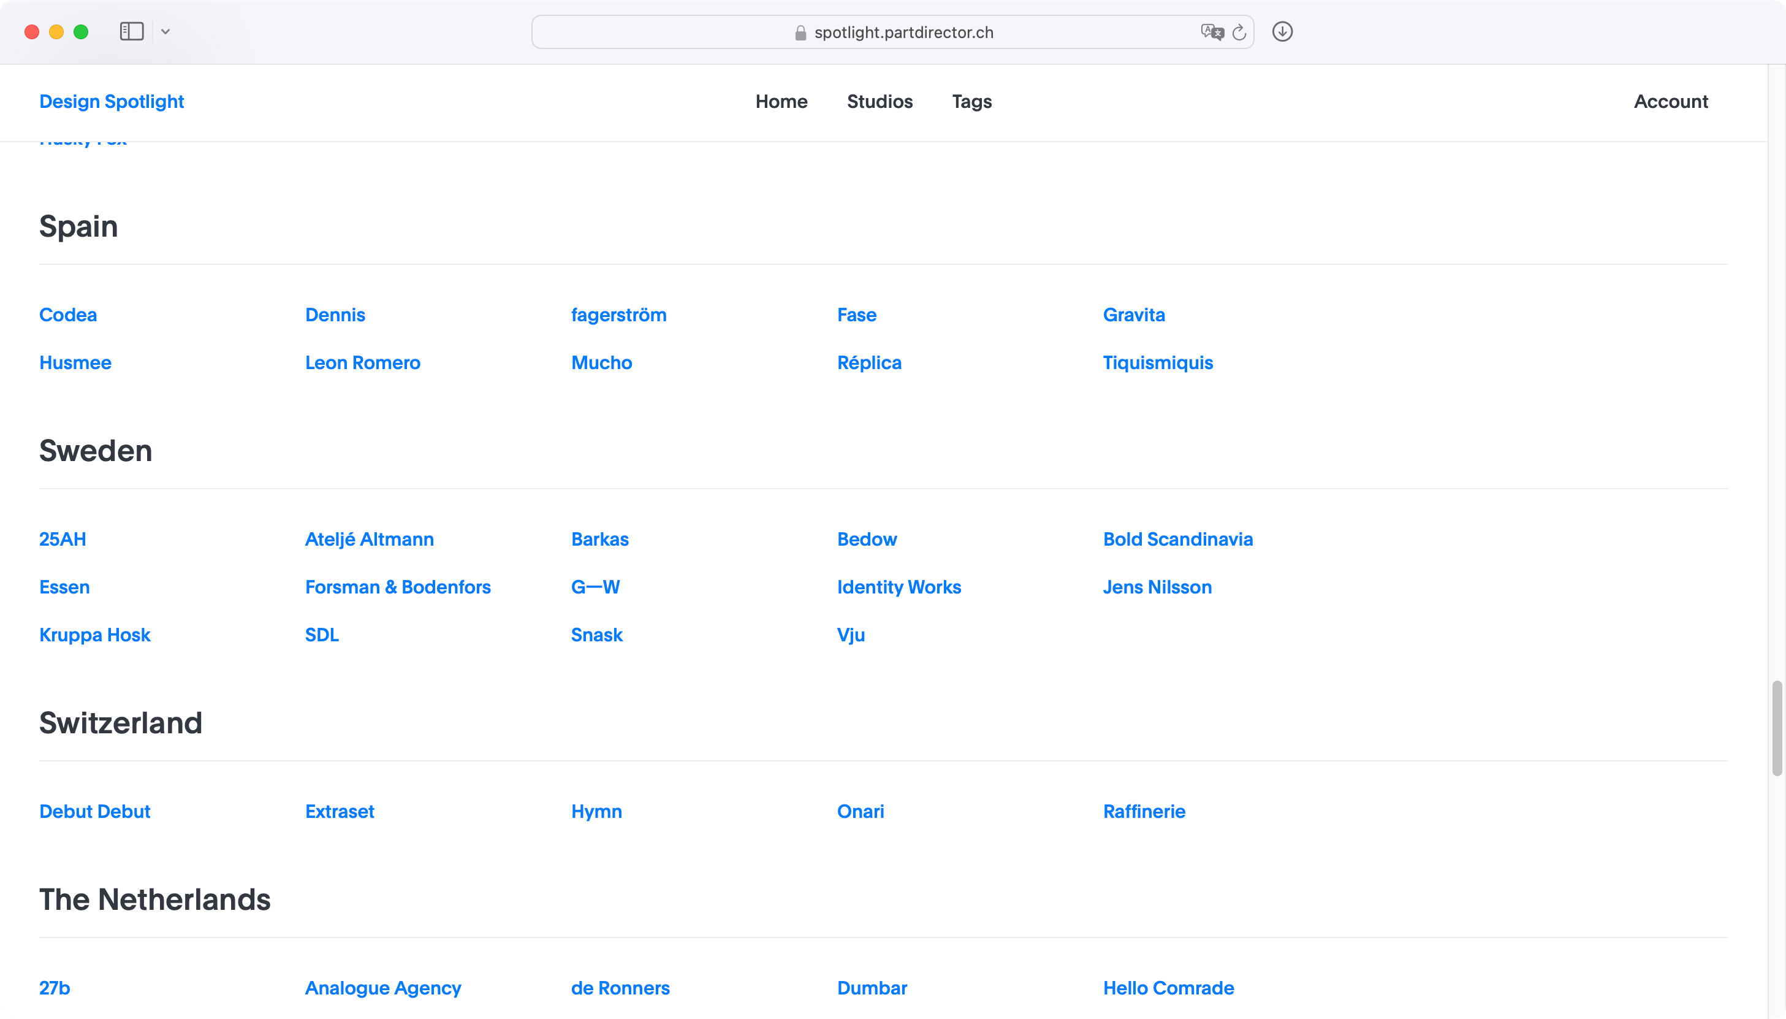The height and width of the screenshot is (1019, 1786).
Task: Open the Hymn studio link
Action: [596, 812]
